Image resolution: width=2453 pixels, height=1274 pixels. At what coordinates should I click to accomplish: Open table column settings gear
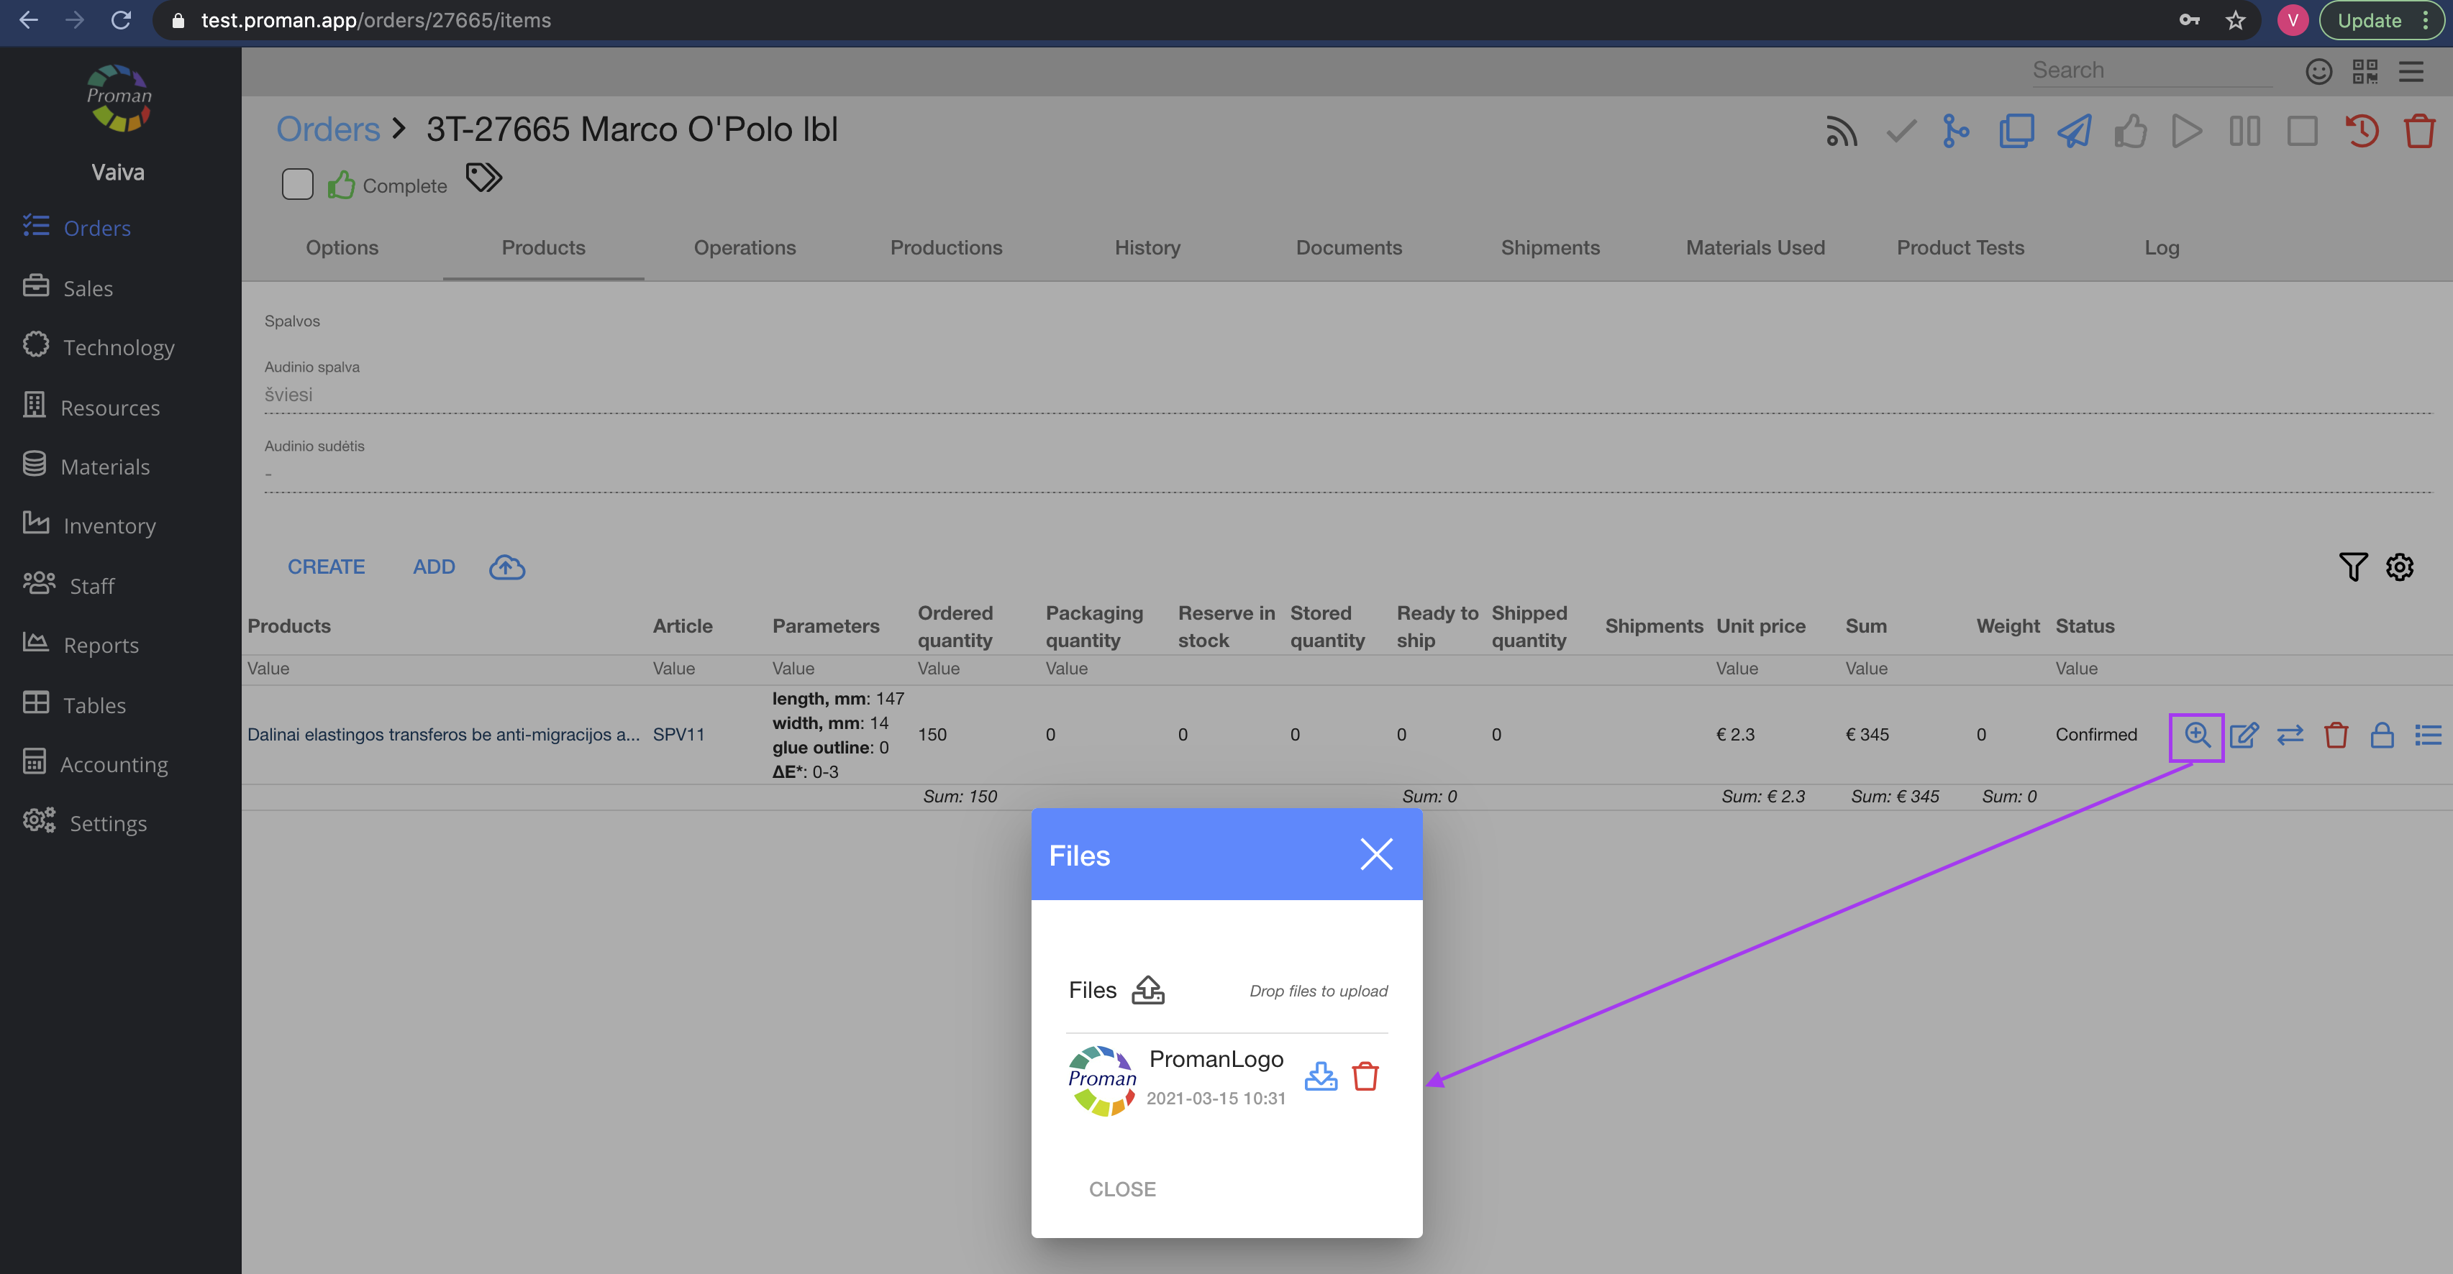tap(2399, 567)
